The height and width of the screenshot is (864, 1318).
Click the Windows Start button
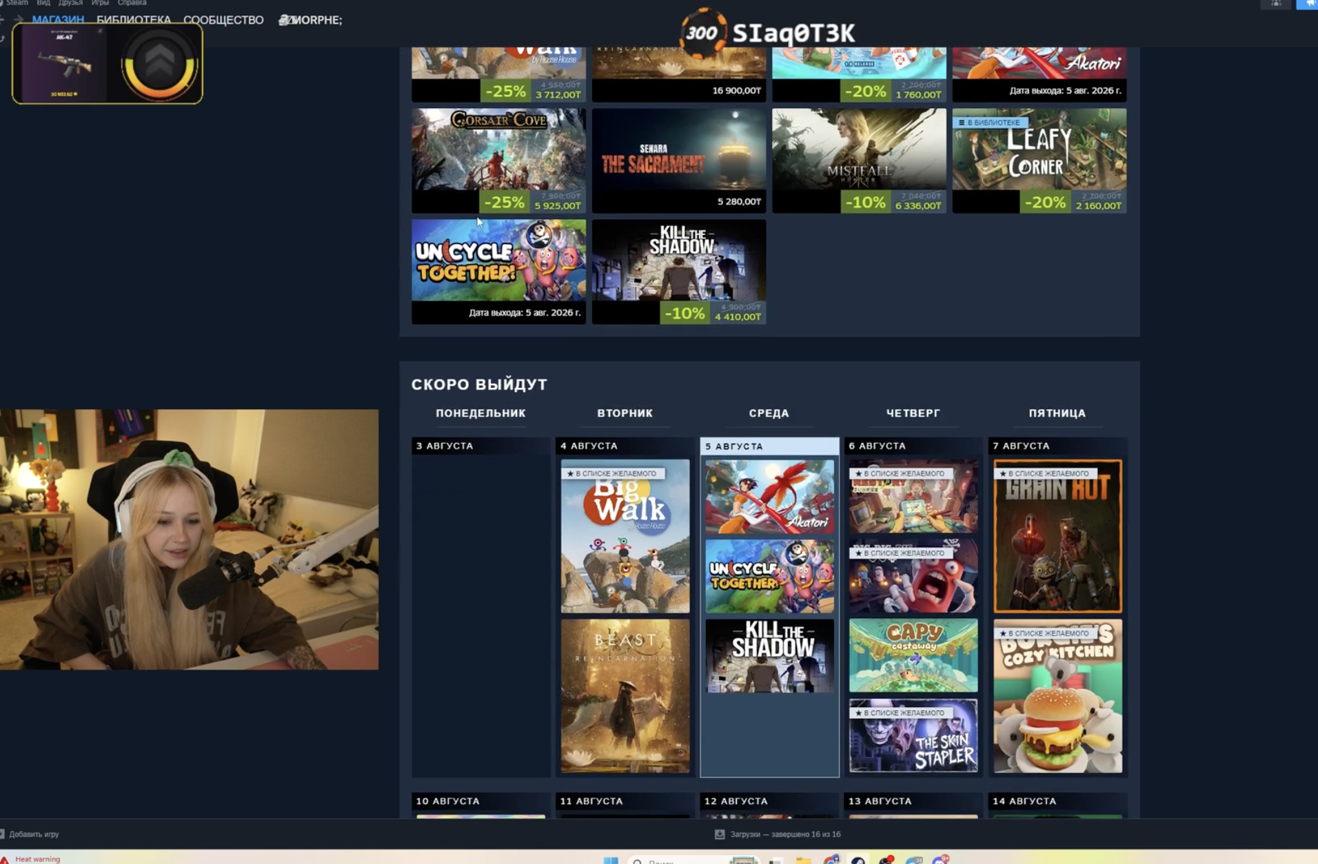[611, 860]
